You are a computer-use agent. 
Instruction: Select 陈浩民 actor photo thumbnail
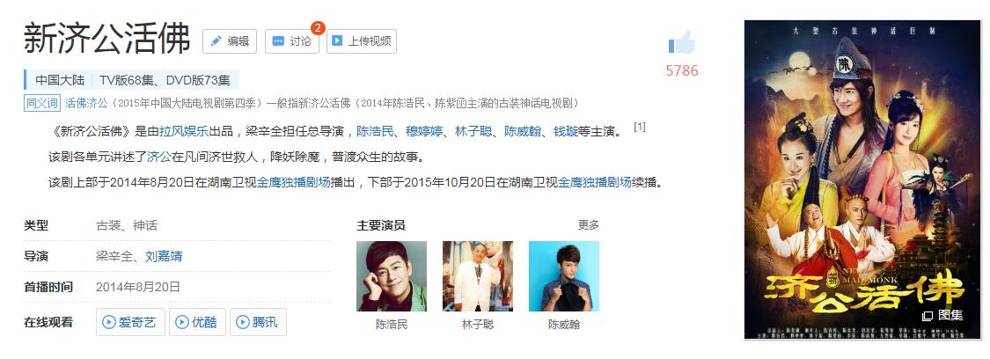(392, 276)
